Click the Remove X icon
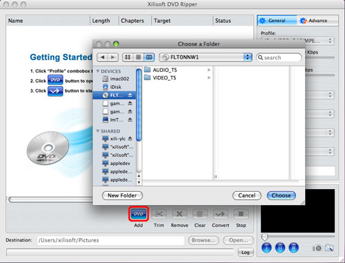Viewport: 345px width, 263px height. 179,214
